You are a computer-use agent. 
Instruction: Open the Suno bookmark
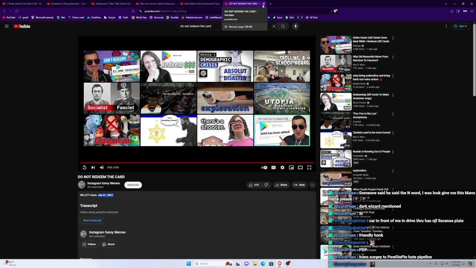[x=277, y=17]
